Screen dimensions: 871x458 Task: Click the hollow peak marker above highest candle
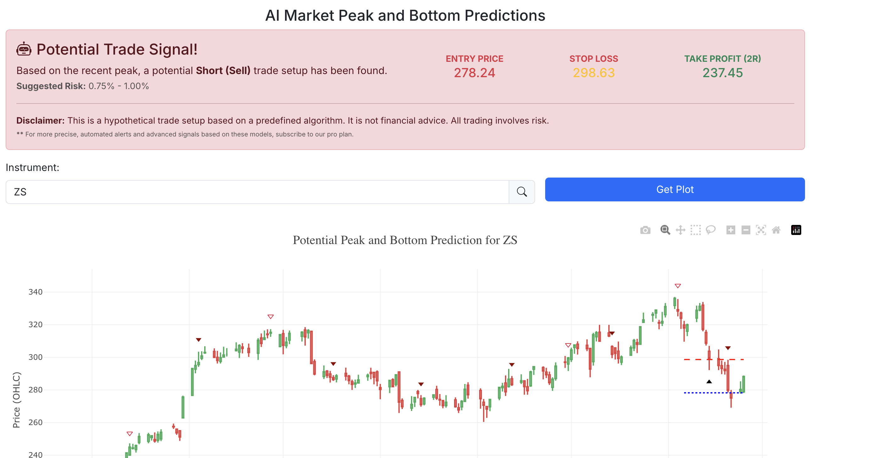(x=677, y=286)
